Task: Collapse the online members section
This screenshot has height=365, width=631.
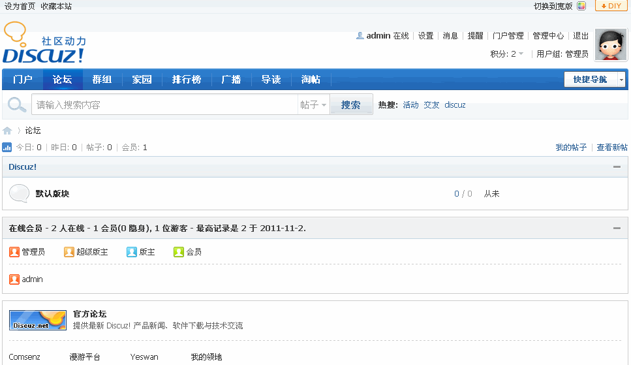Action: click(x=617, y=228)
